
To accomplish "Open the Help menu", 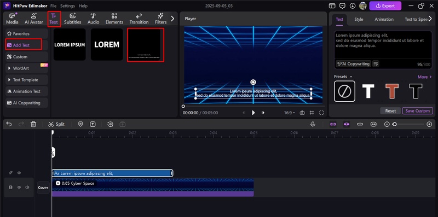I will [83, 6].
